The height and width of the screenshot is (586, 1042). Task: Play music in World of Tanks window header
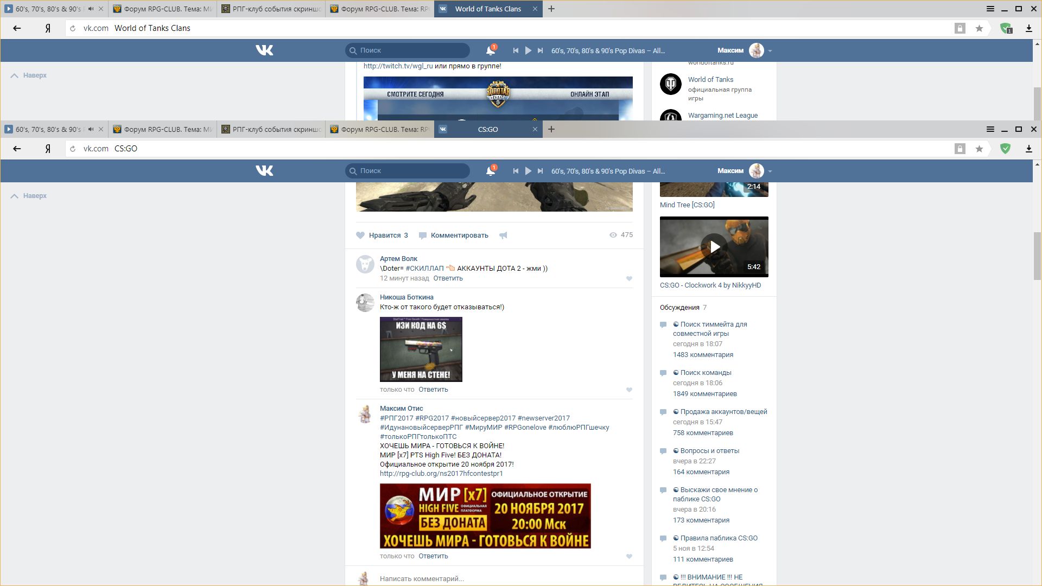pyautogui.click(x=528, y=50)
